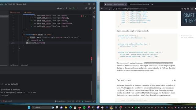The height and width of the screenshot is (110, 196).
Task: Open the Windows Start menu
Action: click(x=29, y=108)
